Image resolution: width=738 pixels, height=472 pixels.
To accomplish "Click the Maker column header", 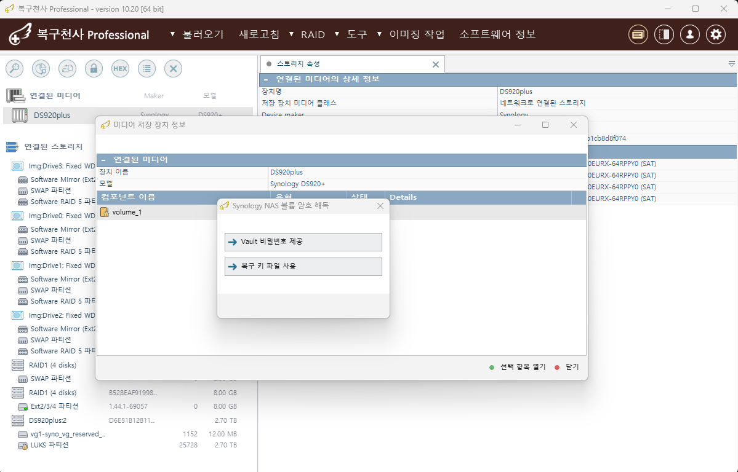I will pyautogui.click(x=154, y=96).
